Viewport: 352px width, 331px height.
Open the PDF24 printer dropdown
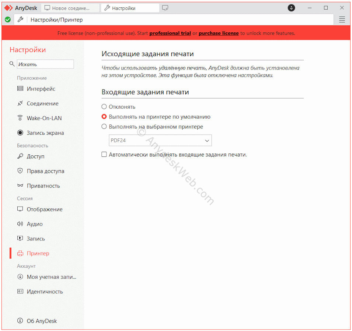click(160, 140)
